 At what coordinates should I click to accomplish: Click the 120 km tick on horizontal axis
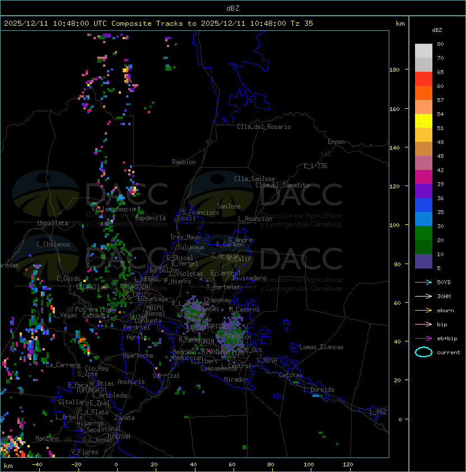pos(348,465)
